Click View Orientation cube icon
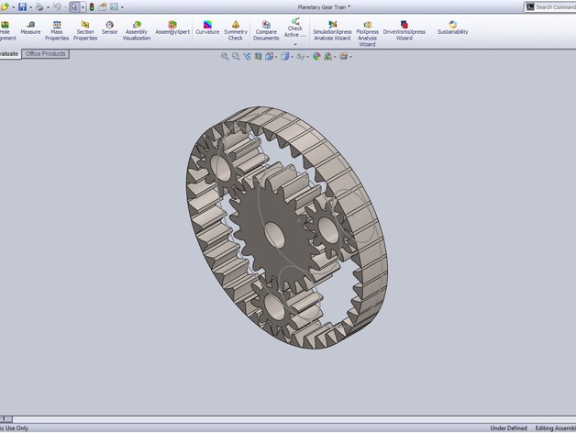Screen dimensions: 576x433 [x=270, y=56]
